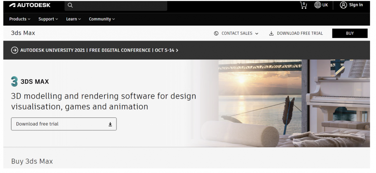
Task: Click the Autodesk logo
Action: tap(30, 5)
